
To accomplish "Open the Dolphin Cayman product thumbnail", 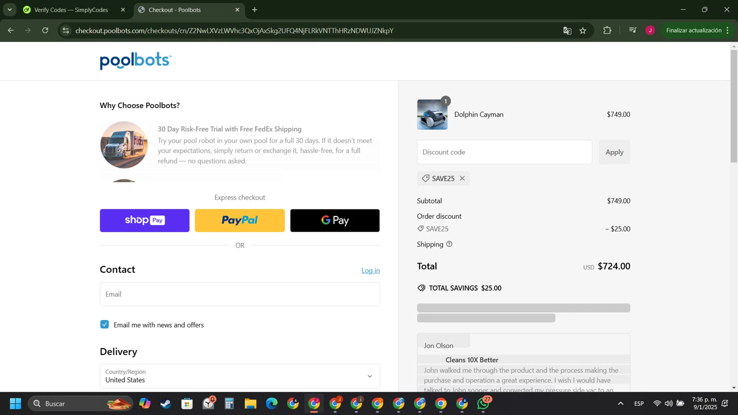I will [x=432, y=115].
